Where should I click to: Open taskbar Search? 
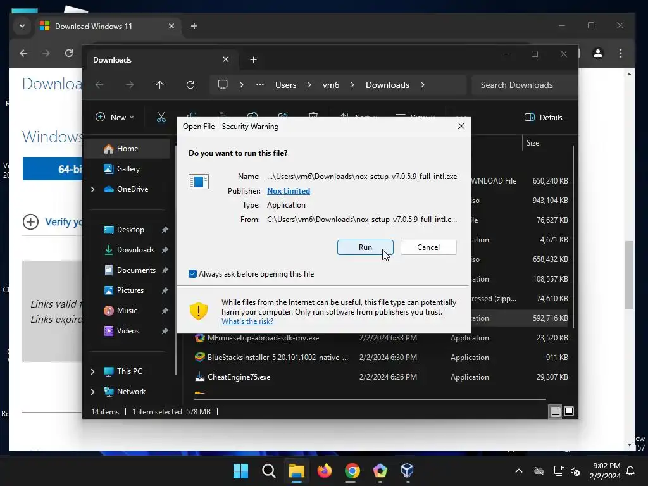[268, 470]
